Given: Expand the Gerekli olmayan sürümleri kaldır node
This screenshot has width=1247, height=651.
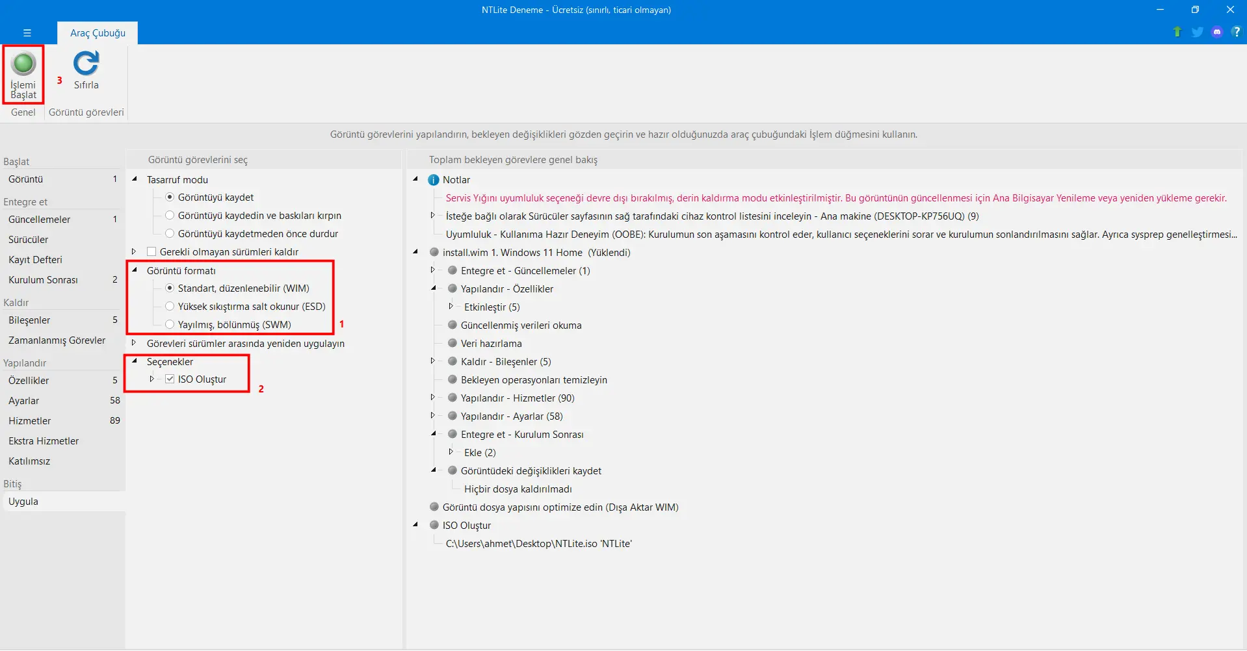Looking at the screenshot, I should click(134, 251).
